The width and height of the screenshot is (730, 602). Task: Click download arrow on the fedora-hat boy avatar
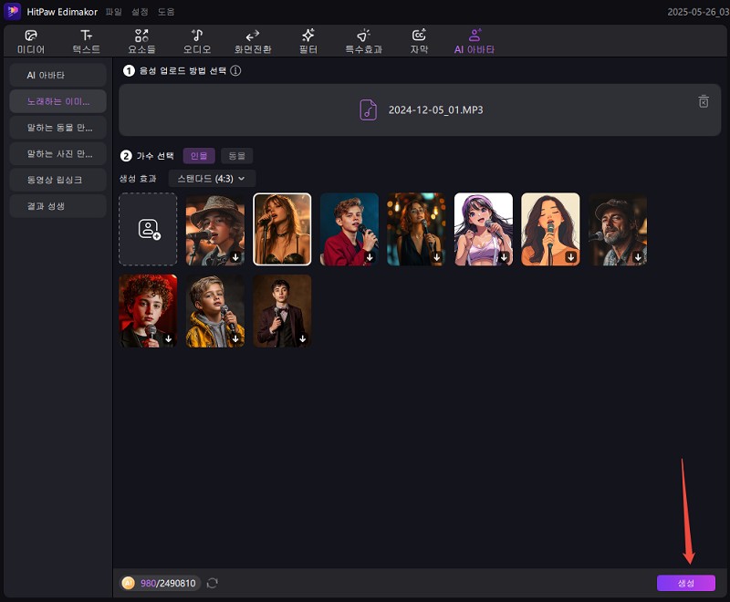235,257
